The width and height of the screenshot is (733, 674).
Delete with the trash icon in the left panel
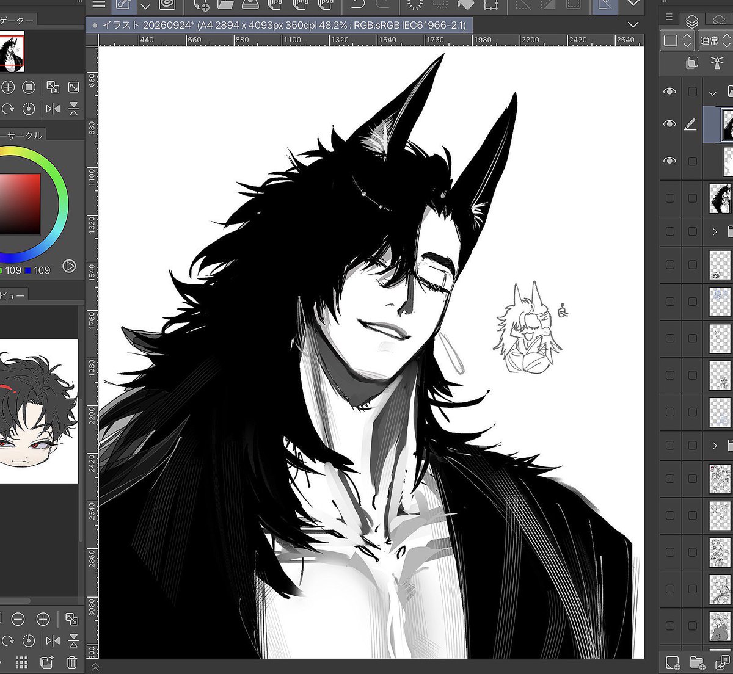(71, 662)
